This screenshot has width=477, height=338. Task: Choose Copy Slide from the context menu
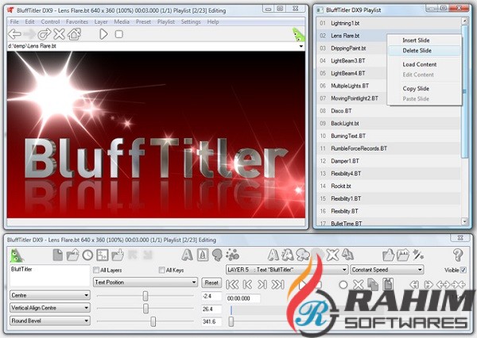click(x=425, y=89)
